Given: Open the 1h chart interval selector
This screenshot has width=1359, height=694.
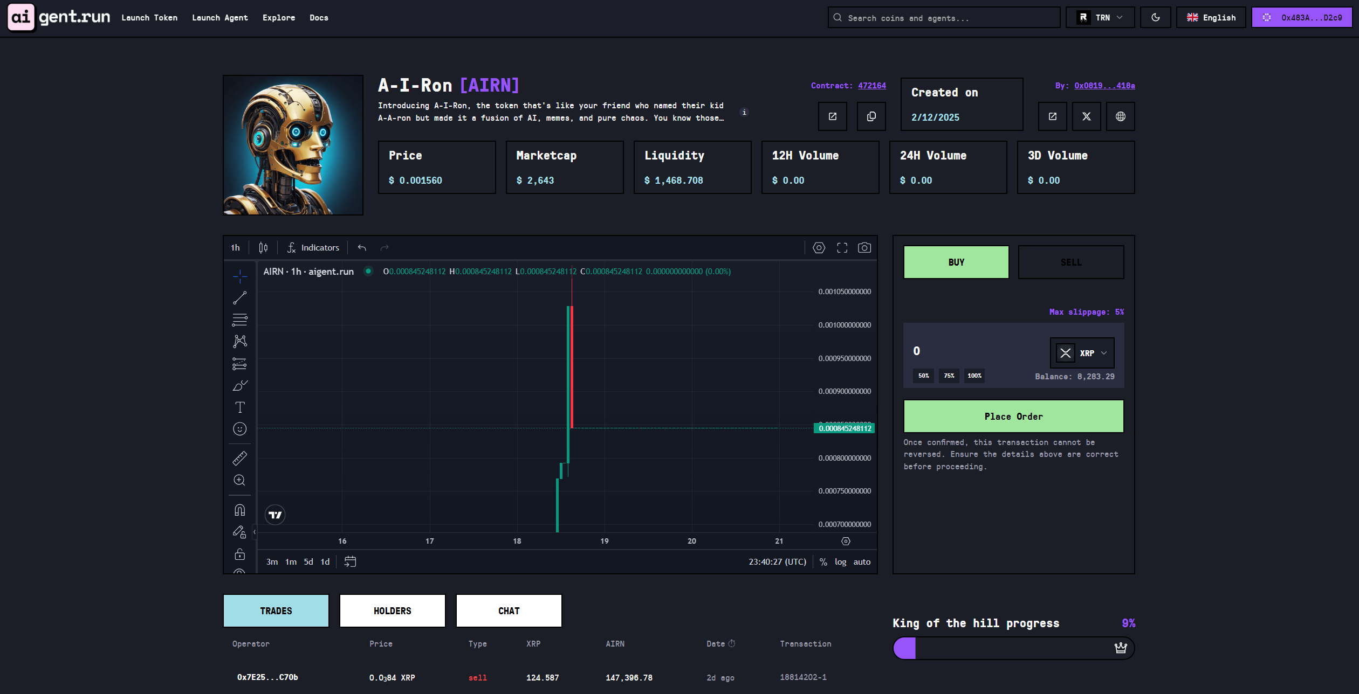Looking at the screenshot, I should [235, 247].
